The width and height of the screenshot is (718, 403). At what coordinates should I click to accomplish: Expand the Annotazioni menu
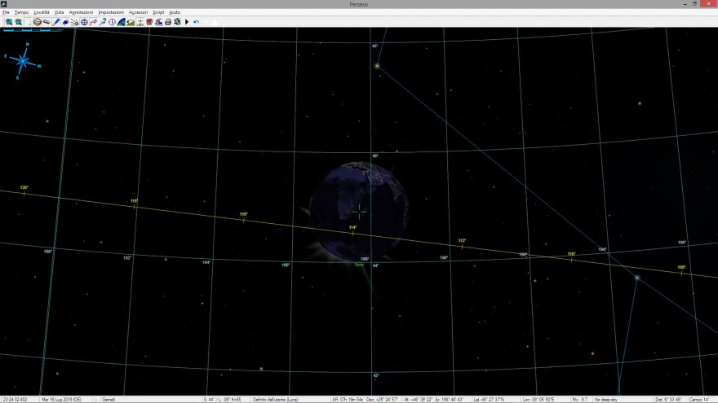(81, 13)
